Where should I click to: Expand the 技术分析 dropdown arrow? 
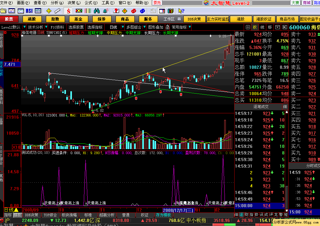pyautogui.click(x=46, y=27)
